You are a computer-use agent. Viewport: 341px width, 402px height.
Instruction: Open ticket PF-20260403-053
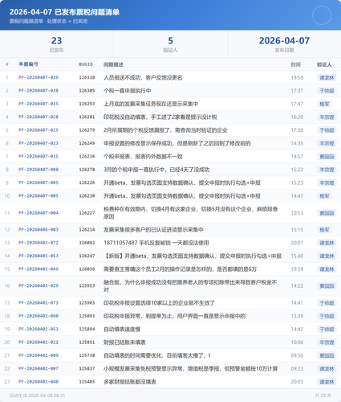pyautogui.click(x=39, y=256)
